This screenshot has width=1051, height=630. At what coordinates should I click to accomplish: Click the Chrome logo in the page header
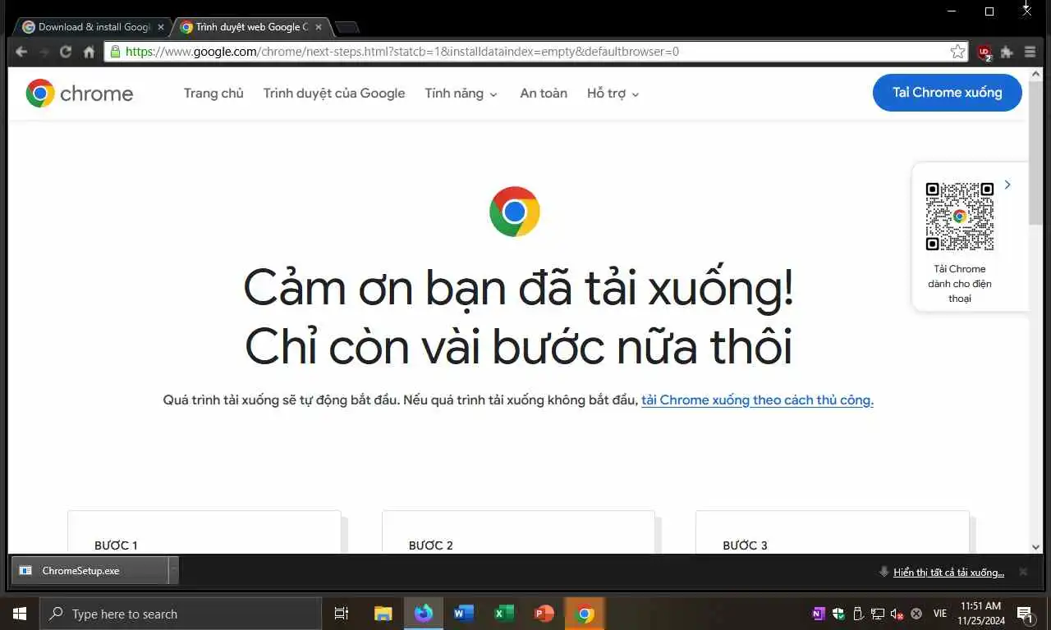79,94
